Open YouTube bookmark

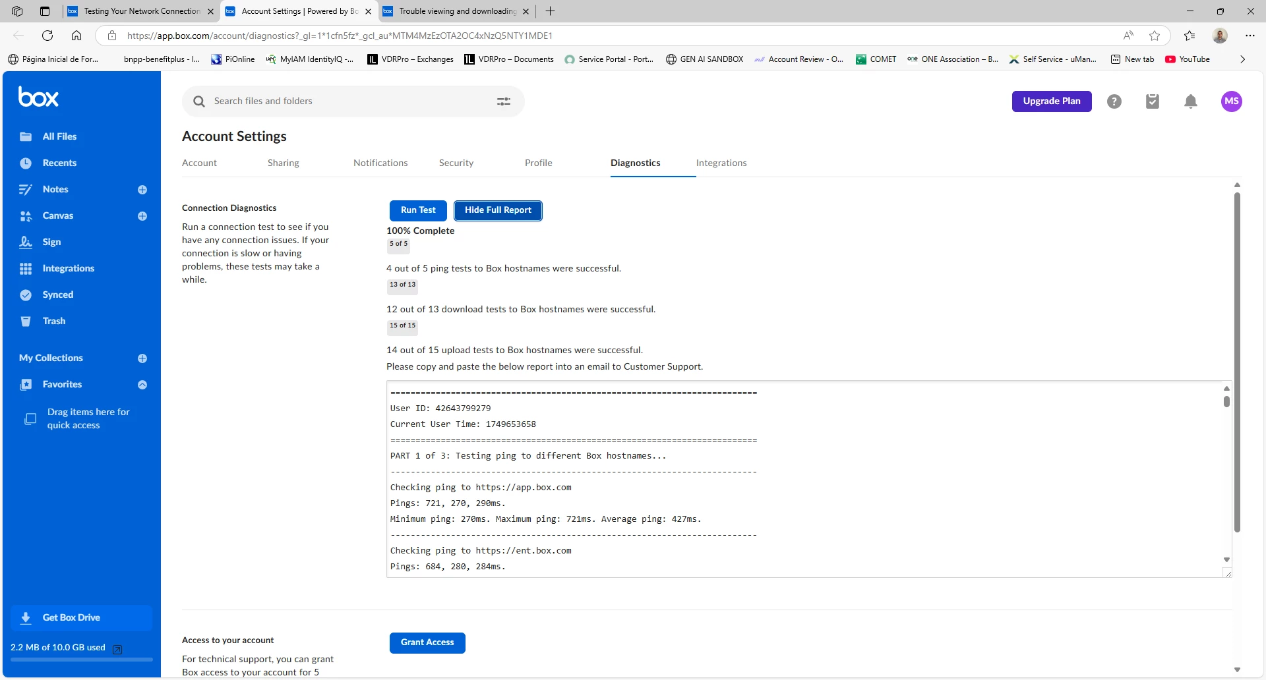(1187, 59)
